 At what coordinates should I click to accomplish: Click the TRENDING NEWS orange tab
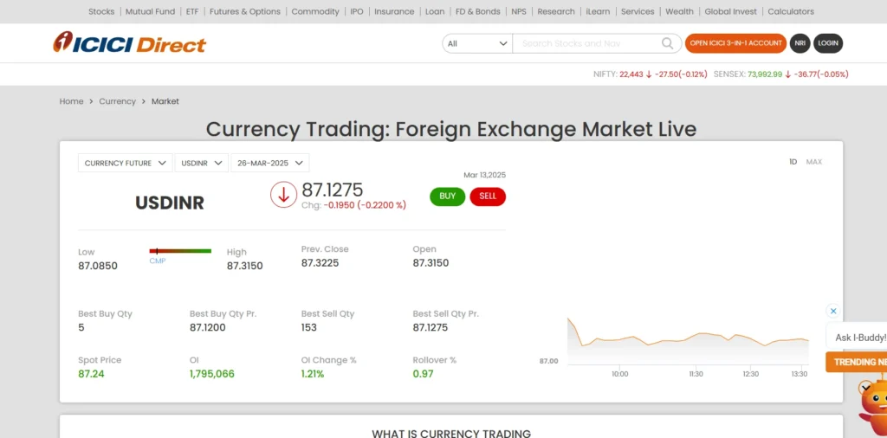(x=857, y=363)
